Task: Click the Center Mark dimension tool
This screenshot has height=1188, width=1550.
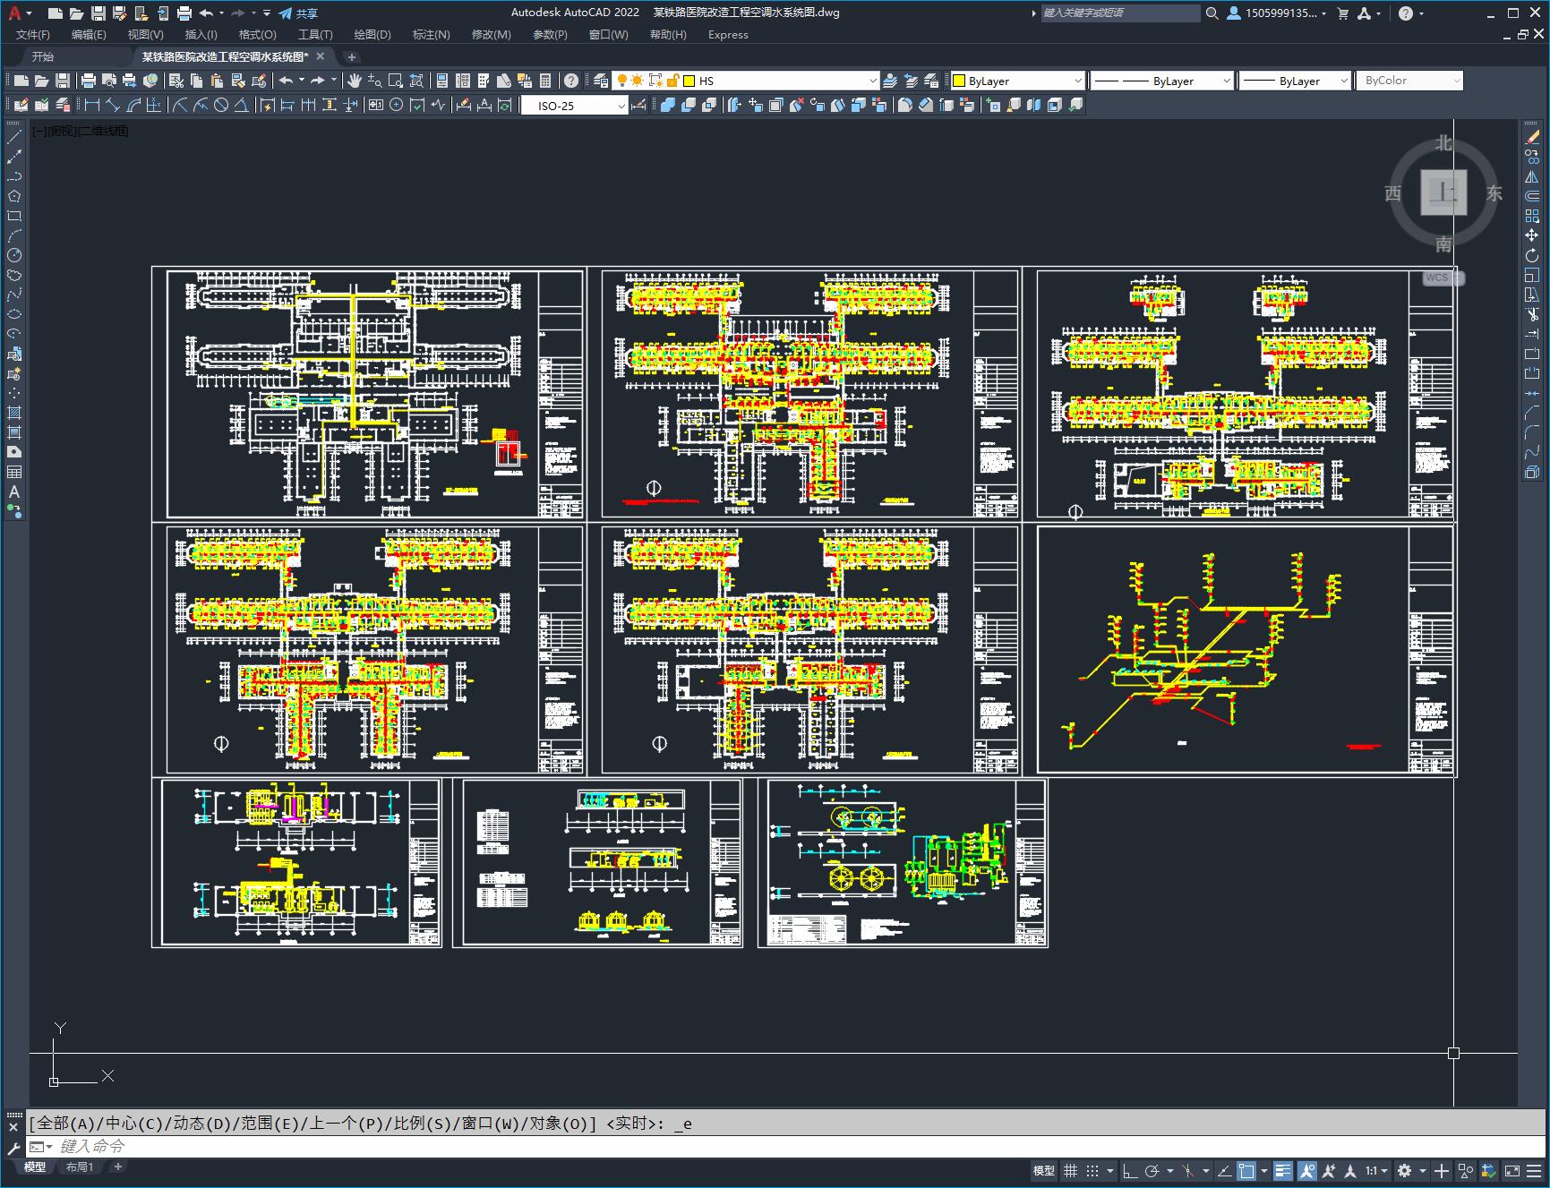Action: click(x=397, y=106)
